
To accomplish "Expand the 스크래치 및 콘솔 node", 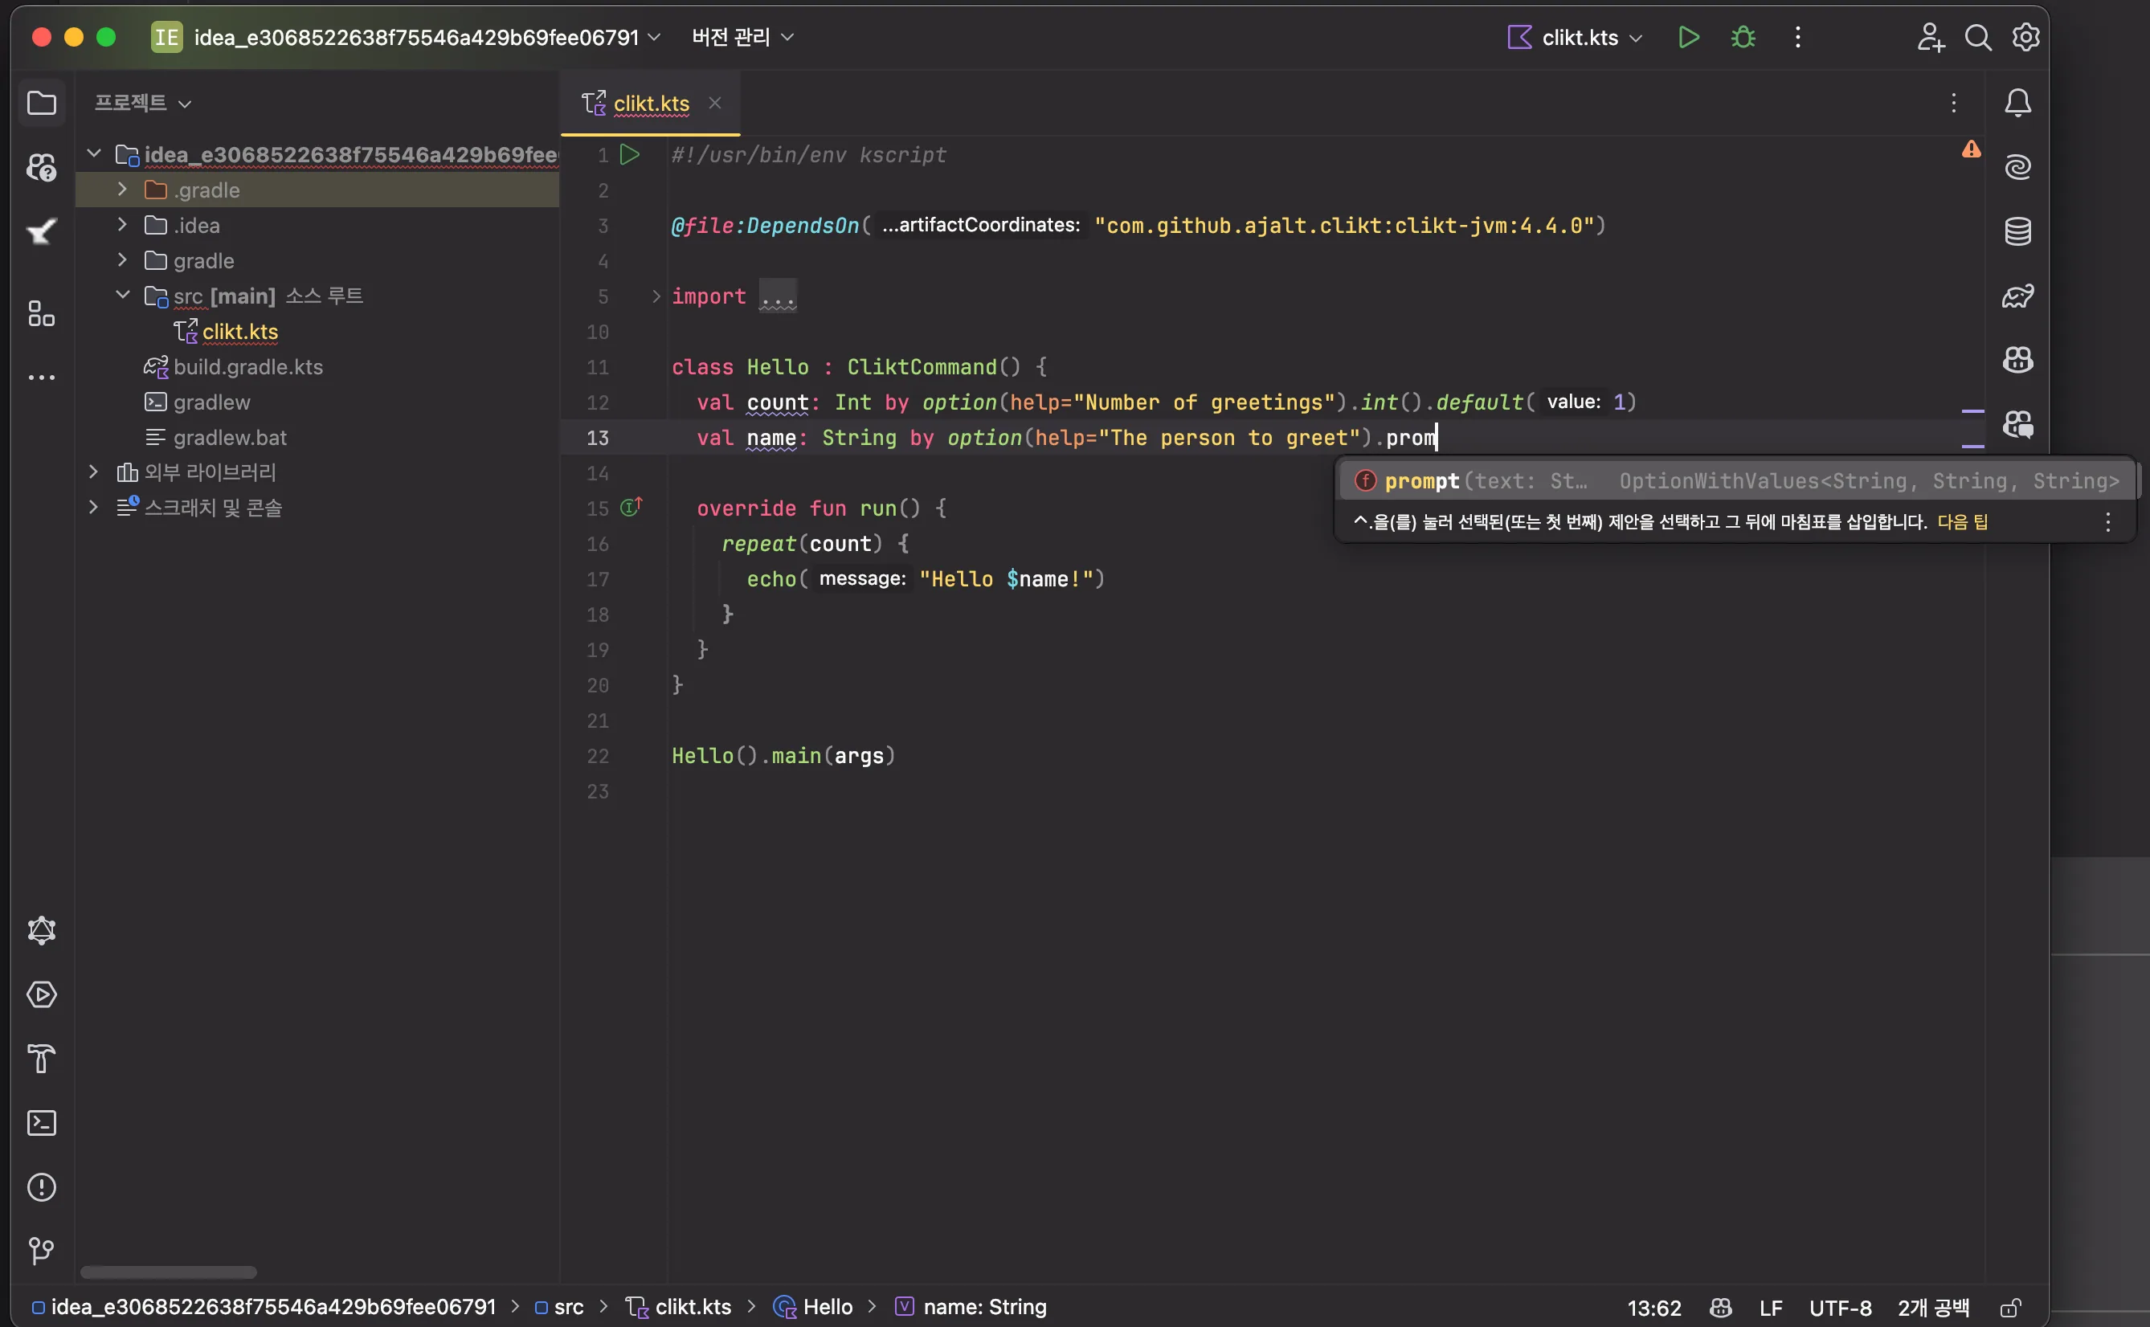I will (x=94, y=508).
